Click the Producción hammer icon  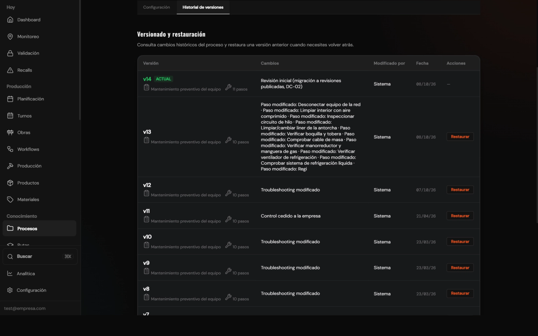tap(10, 166)
